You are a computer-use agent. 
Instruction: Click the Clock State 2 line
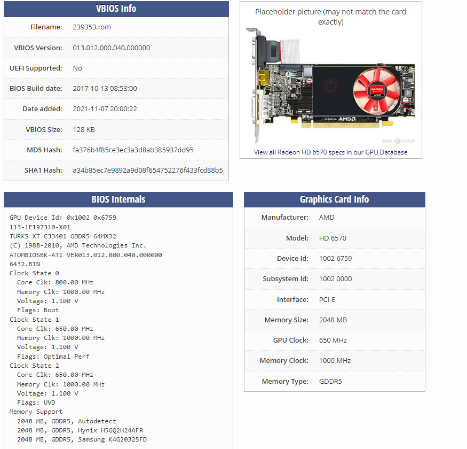tap(34, 366)
